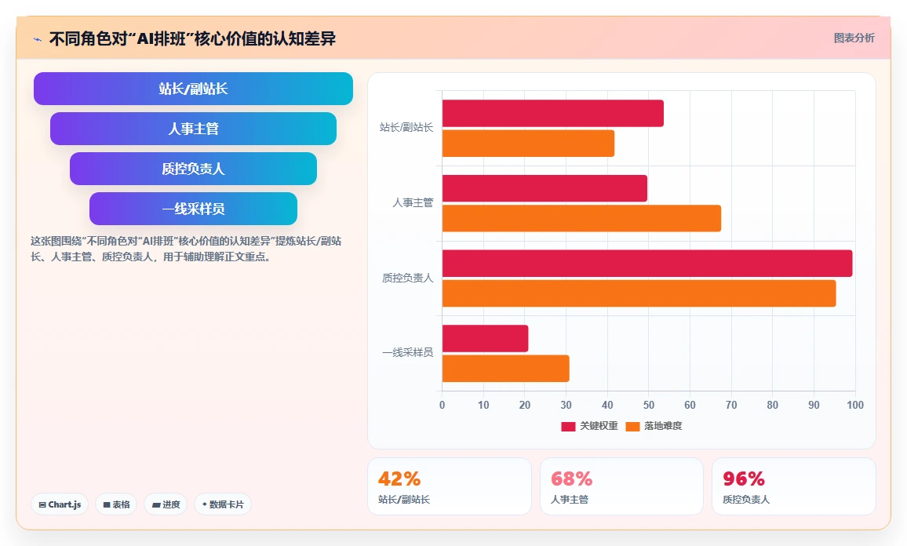Screen dimensions: 907x546
Task: Click the 42% 站长/副站长 data card
Action: 450,486
